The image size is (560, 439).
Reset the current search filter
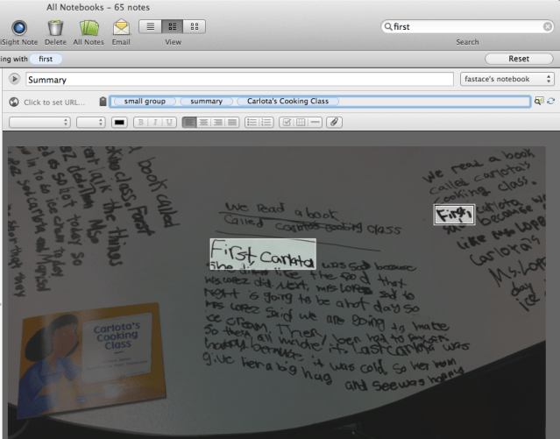[x=519, y=59]
